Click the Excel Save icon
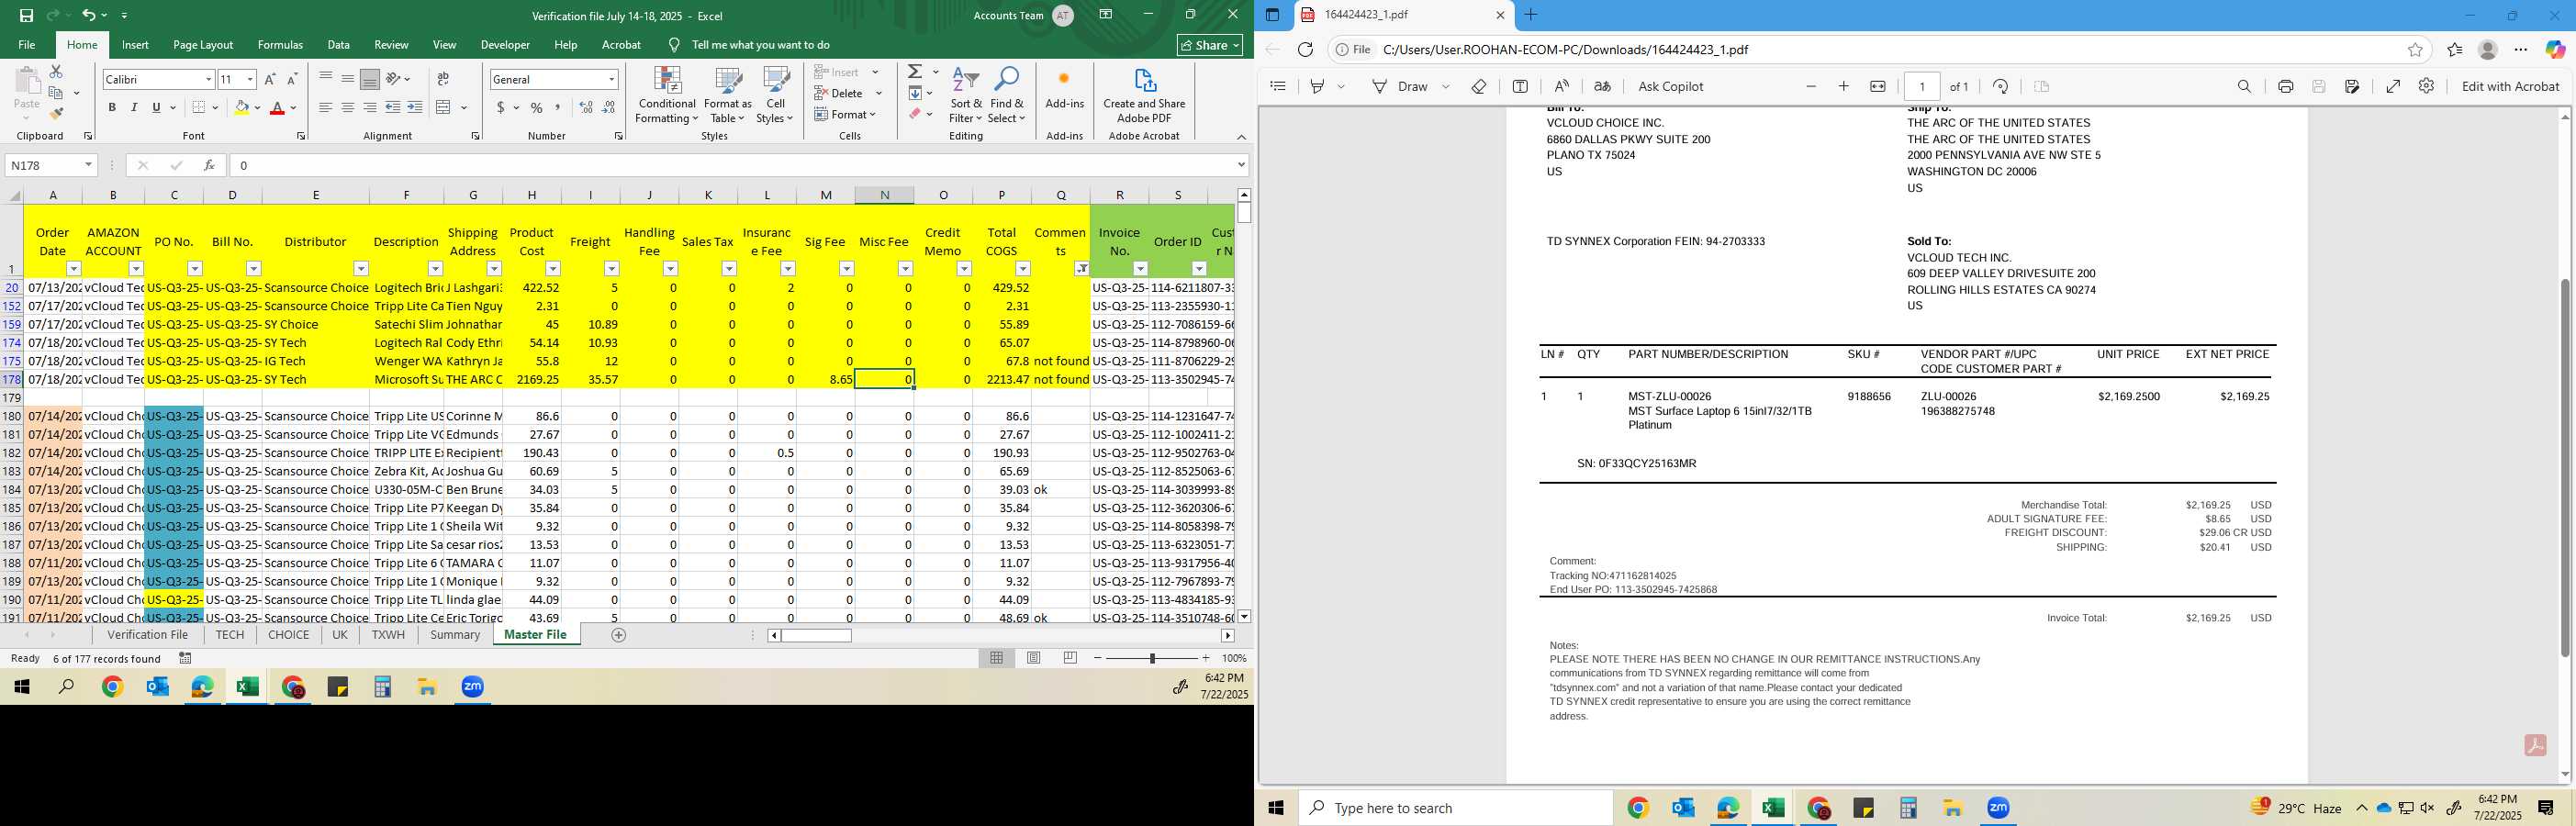Image resolution: width=2576 pixels, height=826 pixels. click(x=26, y=15)
